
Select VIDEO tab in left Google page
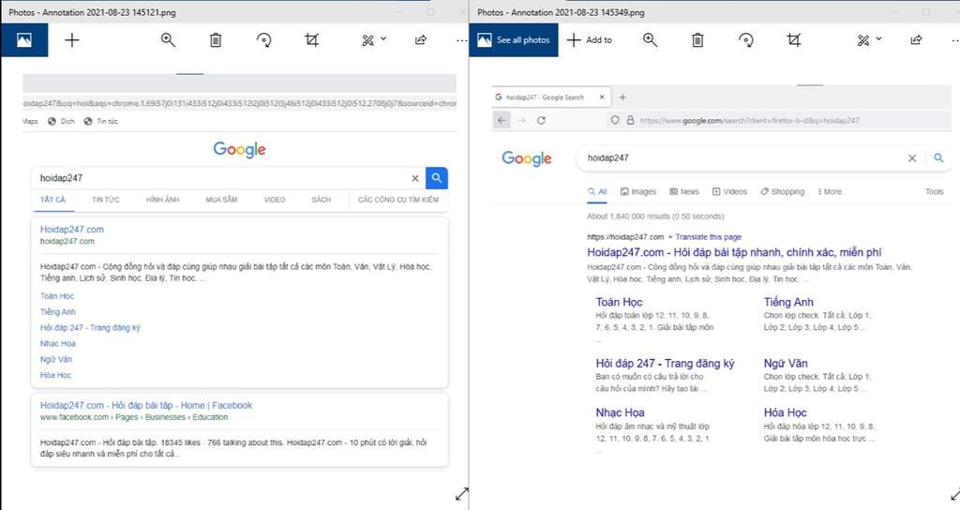point(275,200)
